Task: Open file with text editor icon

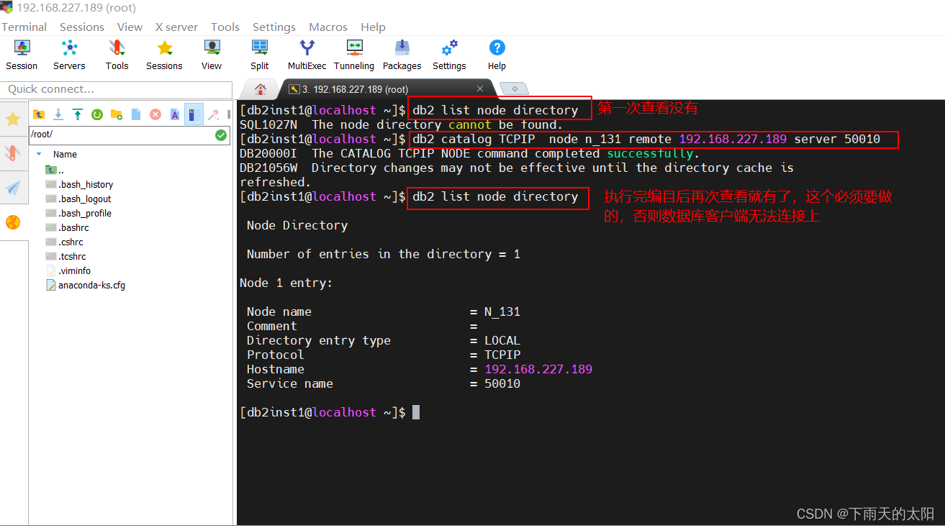Action: click(175, 114)
